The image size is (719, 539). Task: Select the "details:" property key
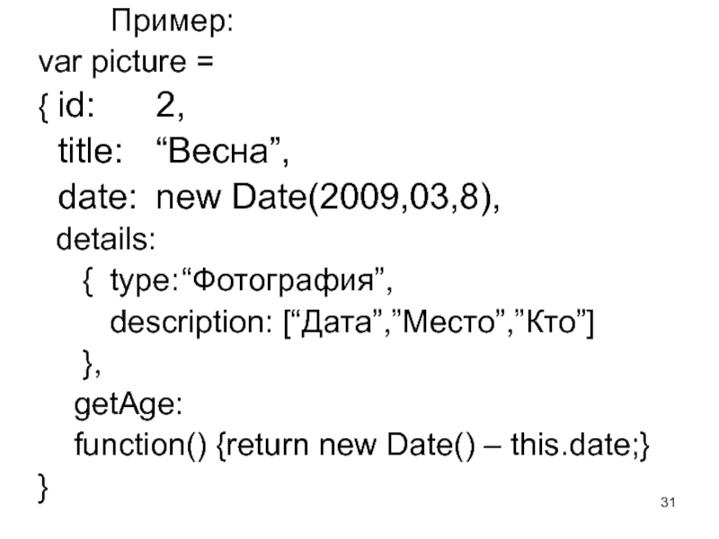(x=105, y=240)
